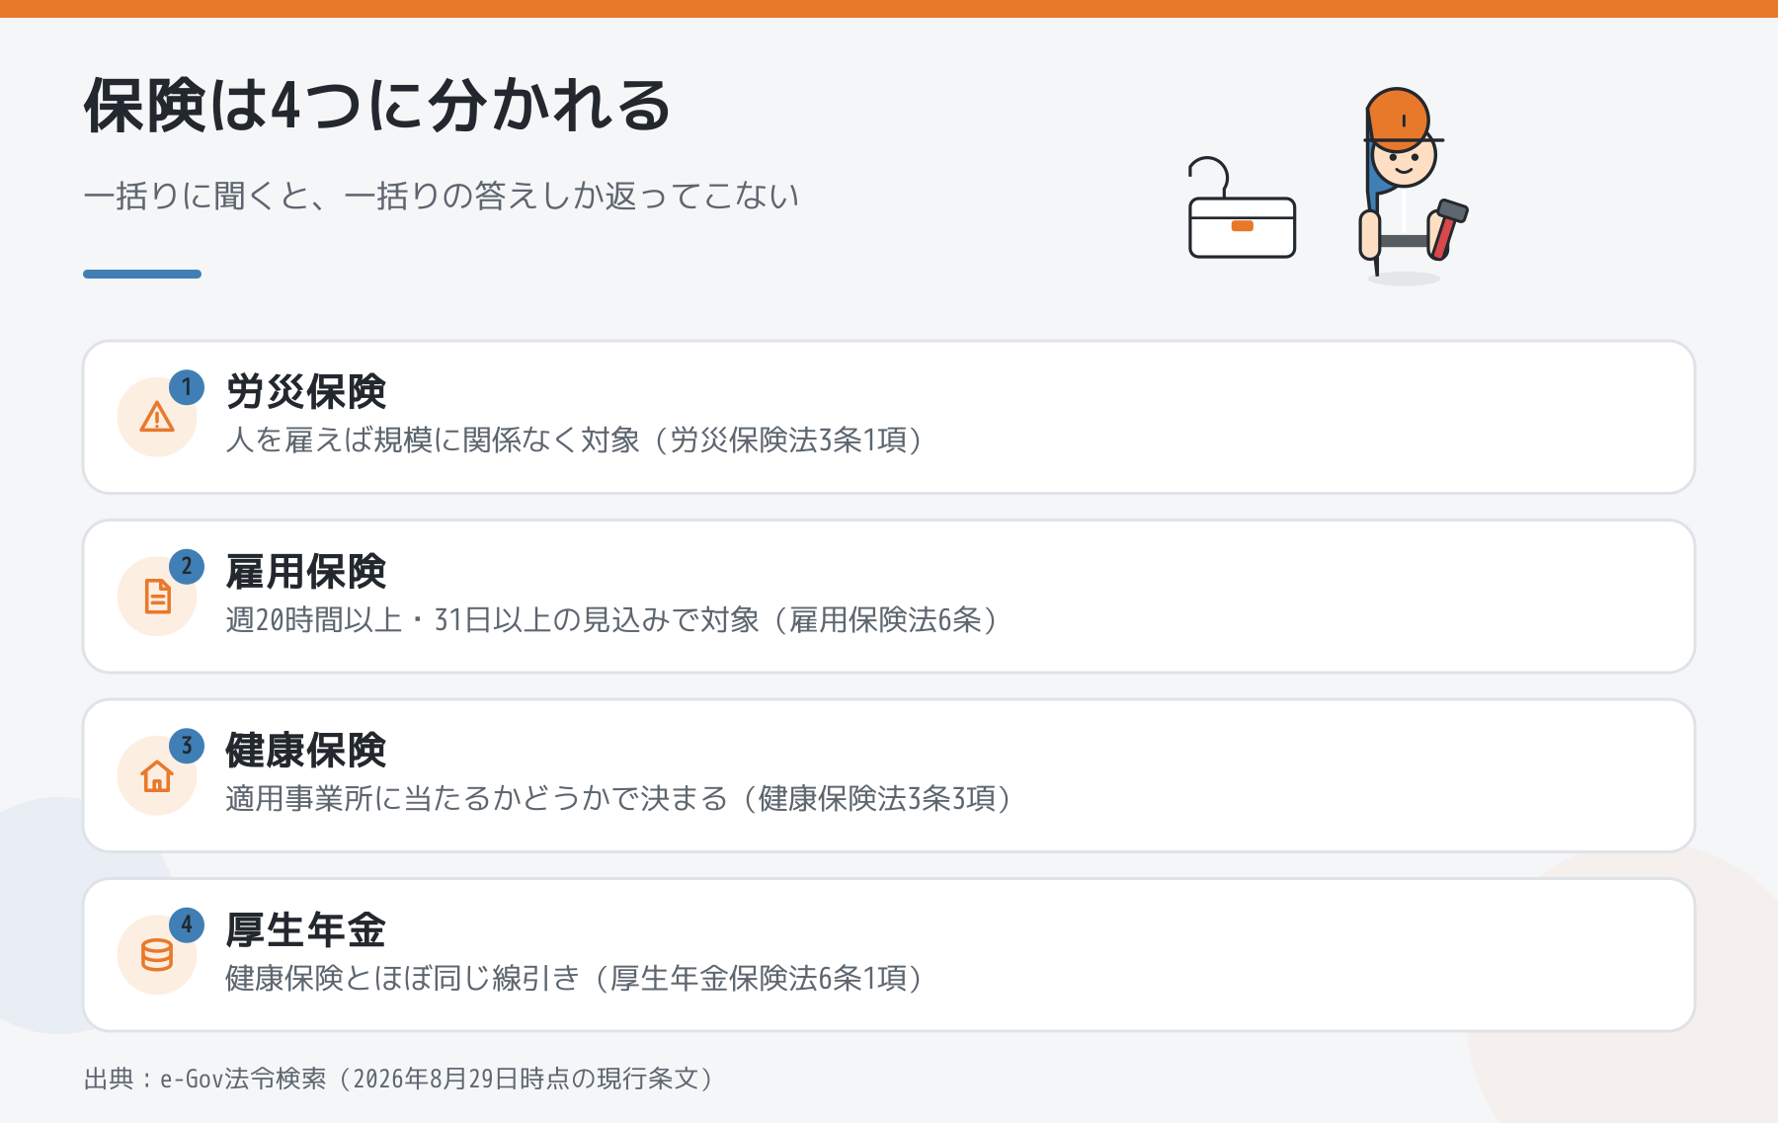Select the 健康保険 heading
This screenshot has height=1123, width=1778.
(x=306, y=751)
